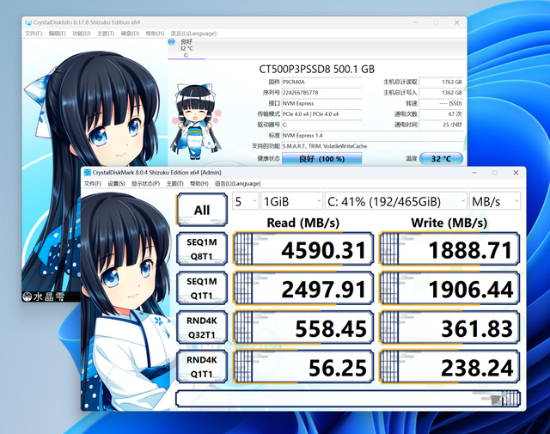The image size is (550, 434).
Task: Click the All benchmark button in CrystalDiskMark
Action: (x=202, y=210)
